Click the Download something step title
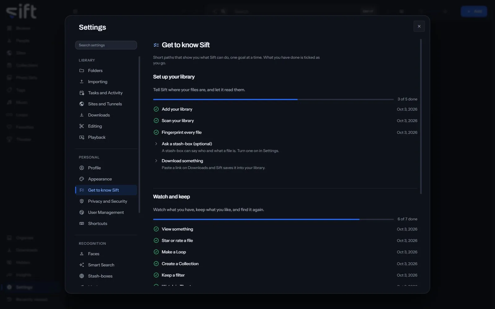 point(182,161)
